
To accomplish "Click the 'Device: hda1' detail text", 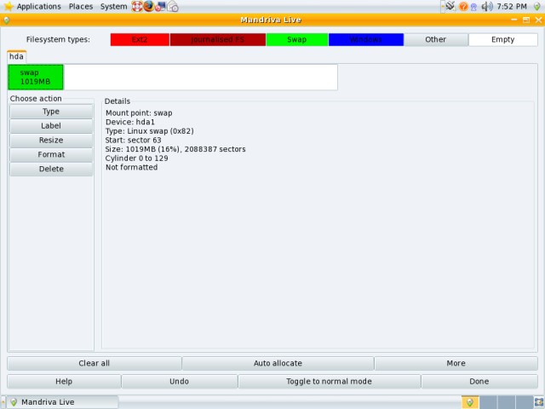I will coord(130,122).
